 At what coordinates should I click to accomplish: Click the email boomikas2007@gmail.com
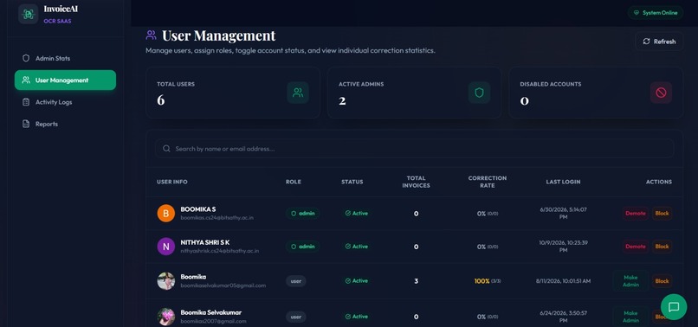point(213,321)
